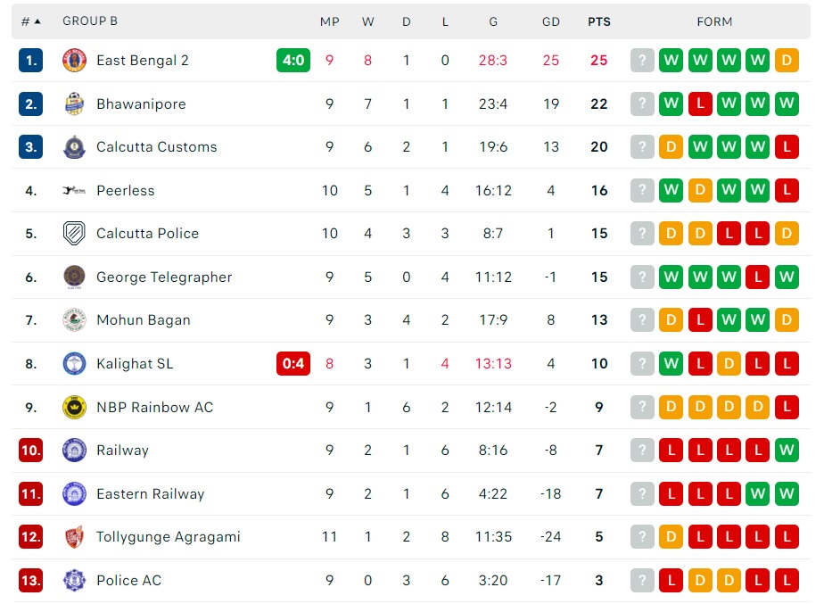Click the Calcutta Police shield logo

click(x=74, y=234)
